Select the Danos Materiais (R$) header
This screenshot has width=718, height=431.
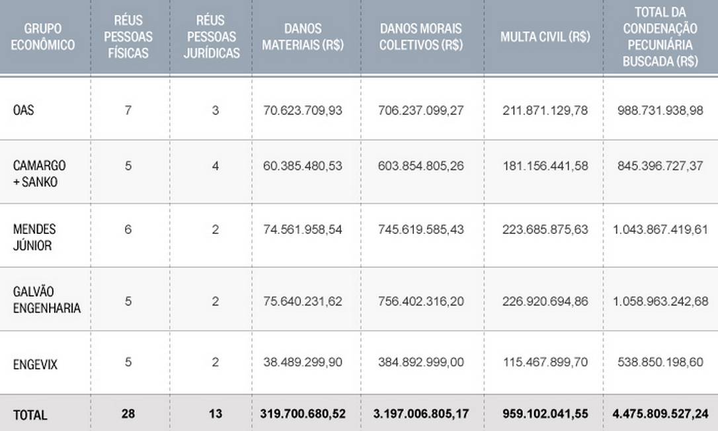click(x=303, y=37)
